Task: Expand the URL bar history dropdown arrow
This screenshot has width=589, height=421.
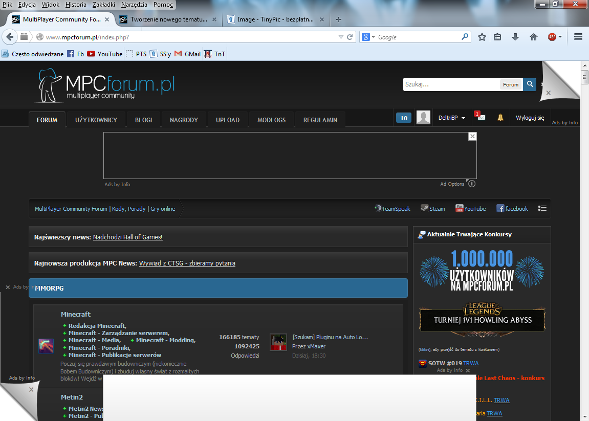Action: pos(341,37)
